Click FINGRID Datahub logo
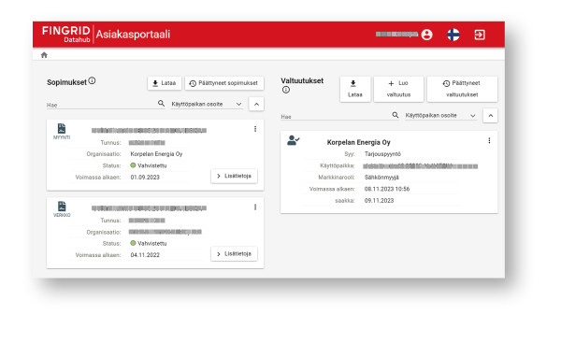This screenshot has height=343, width=561. [65, 35]
